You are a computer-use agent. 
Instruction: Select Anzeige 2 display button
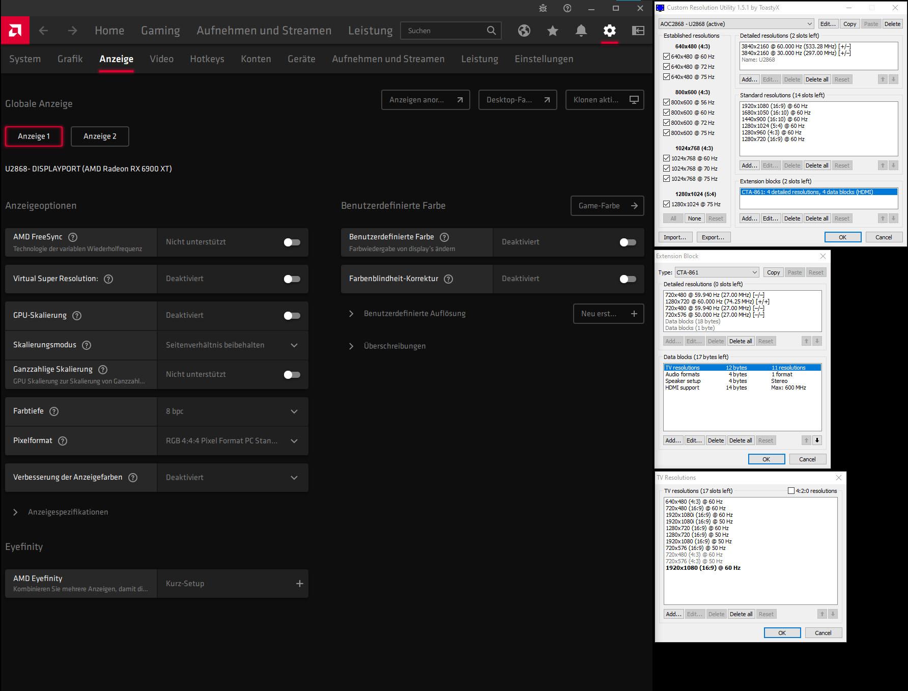click(x=100, y=136)
